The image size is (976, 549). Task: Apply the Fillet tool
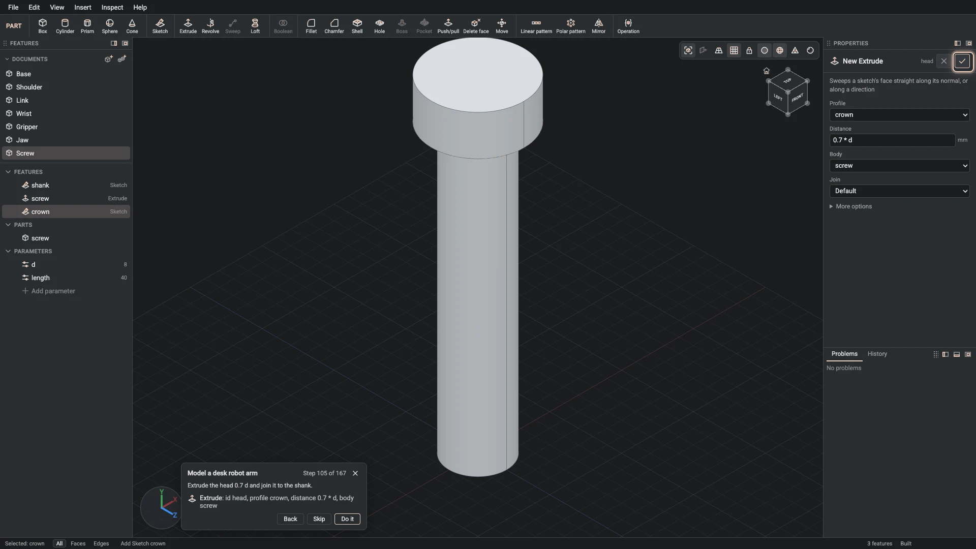point(311,26)
